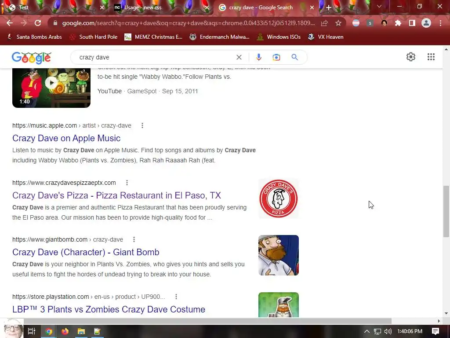Go back to the previous page
450x338 pixels.
point(10,23)
